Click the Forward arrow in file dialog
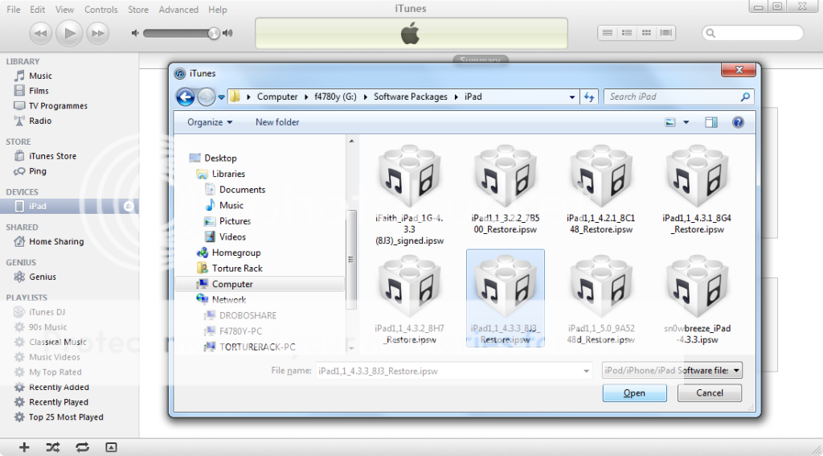The image size is (823, 456). click(x=207, y=97)
